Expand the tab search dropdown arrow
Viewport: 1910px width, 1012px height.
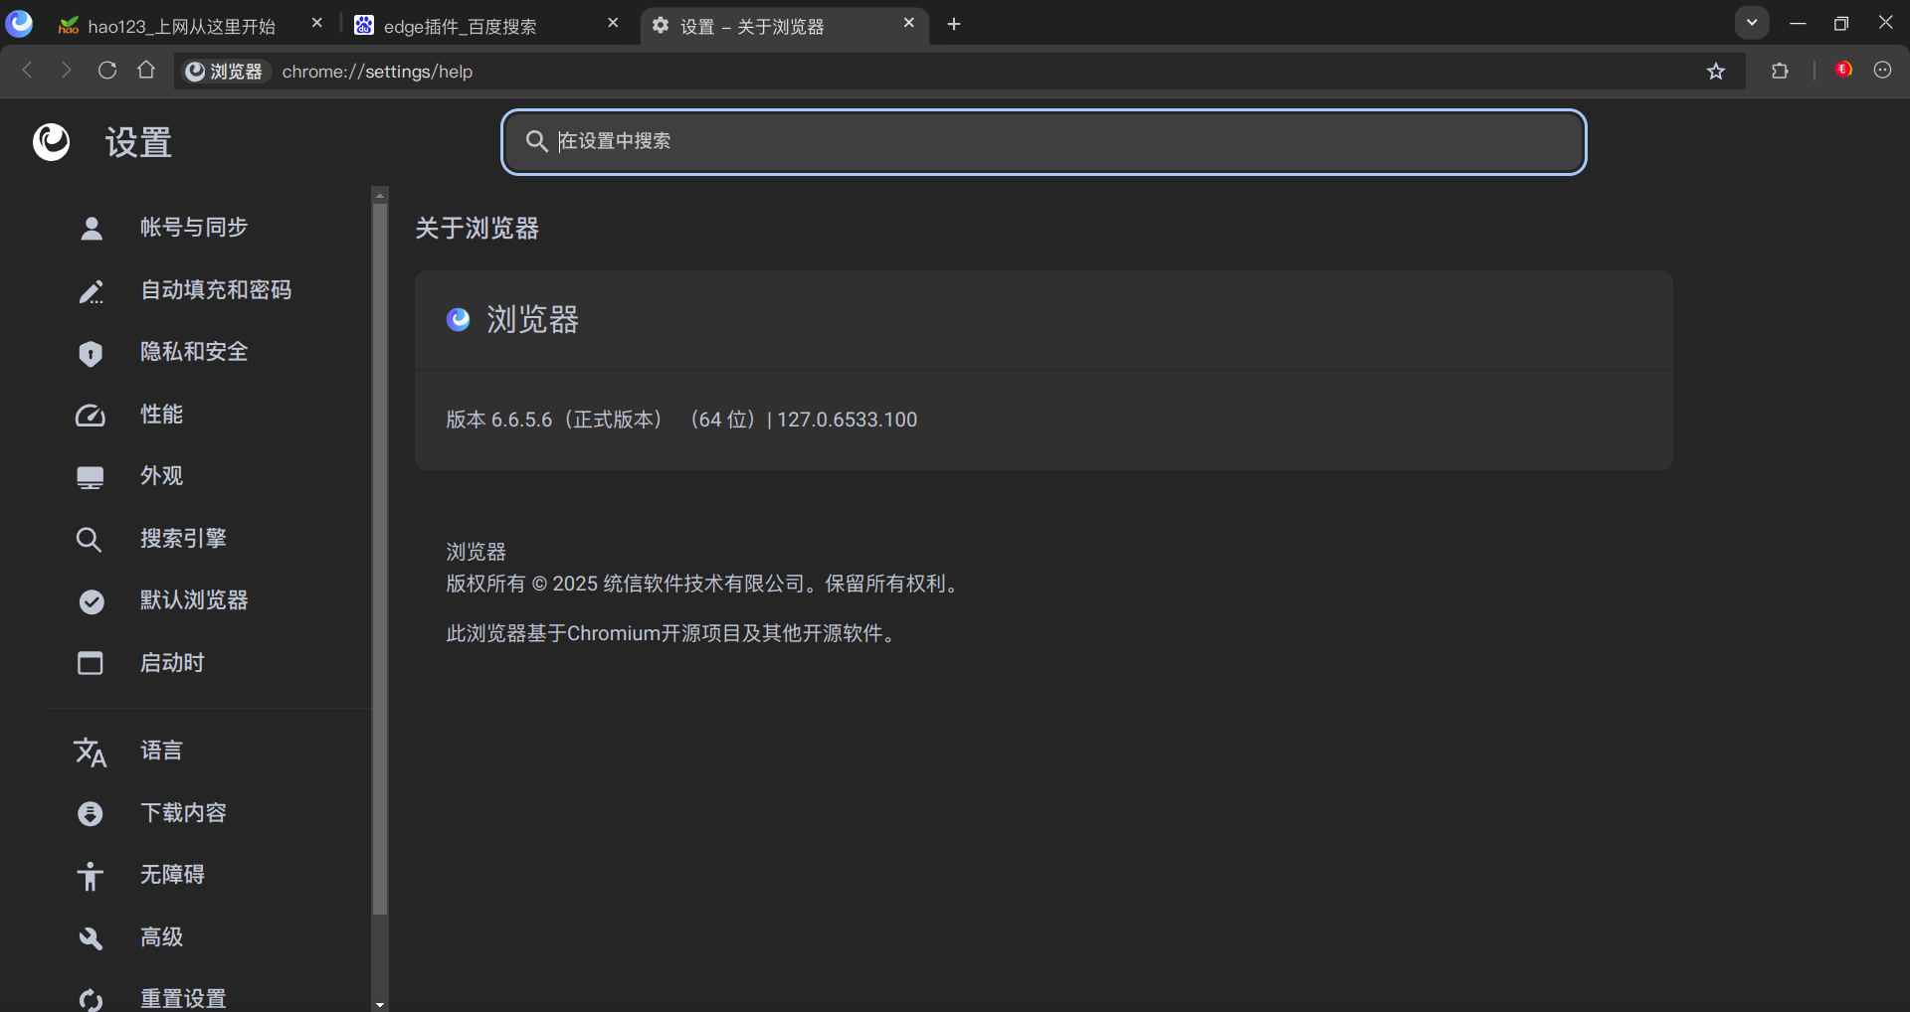coord(1752,23)
